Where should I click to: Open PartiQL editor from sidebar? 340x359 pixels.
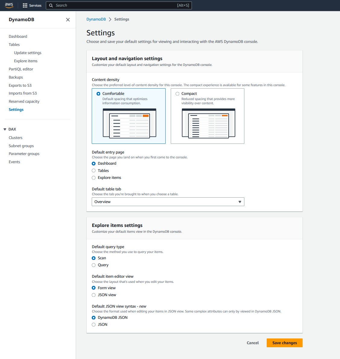(21, 69)
